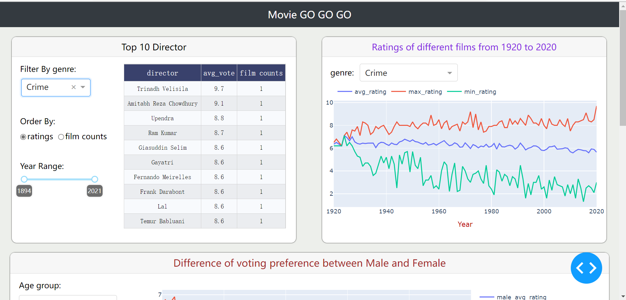The height and width of the screenshot is (300, 626).
Task: Click the 1894 year range slider handle
Action: [x=24, y=179]
